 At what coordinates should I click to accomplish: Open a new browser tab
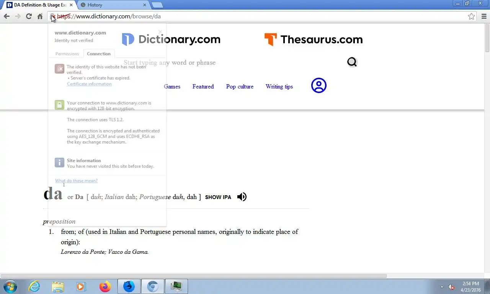coord(157,5)
